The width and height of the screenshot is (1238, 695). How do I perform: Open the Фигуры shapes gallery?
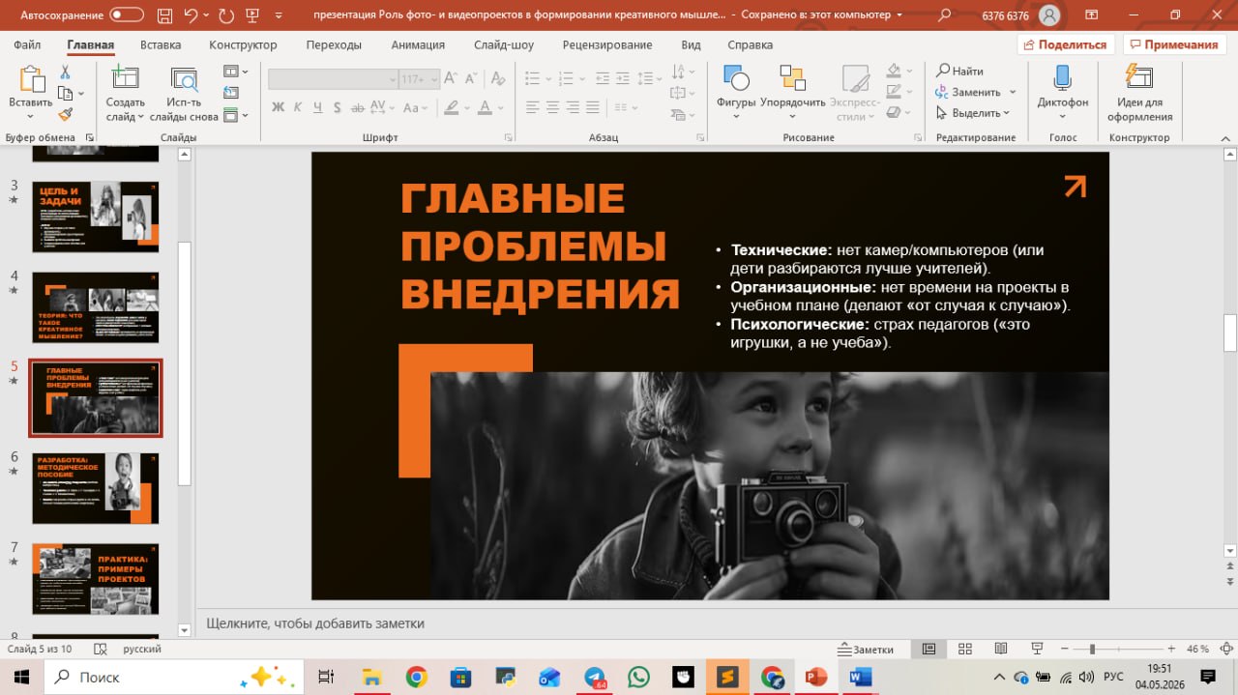[736, 93]
